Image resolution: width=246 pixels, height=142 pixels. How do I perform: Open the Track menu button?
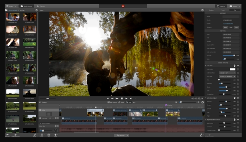(x=42, y=135)
